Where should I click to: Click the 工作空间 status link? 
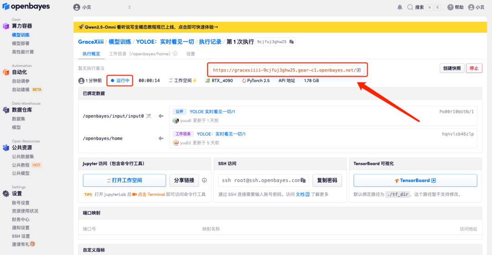[183, 81]
